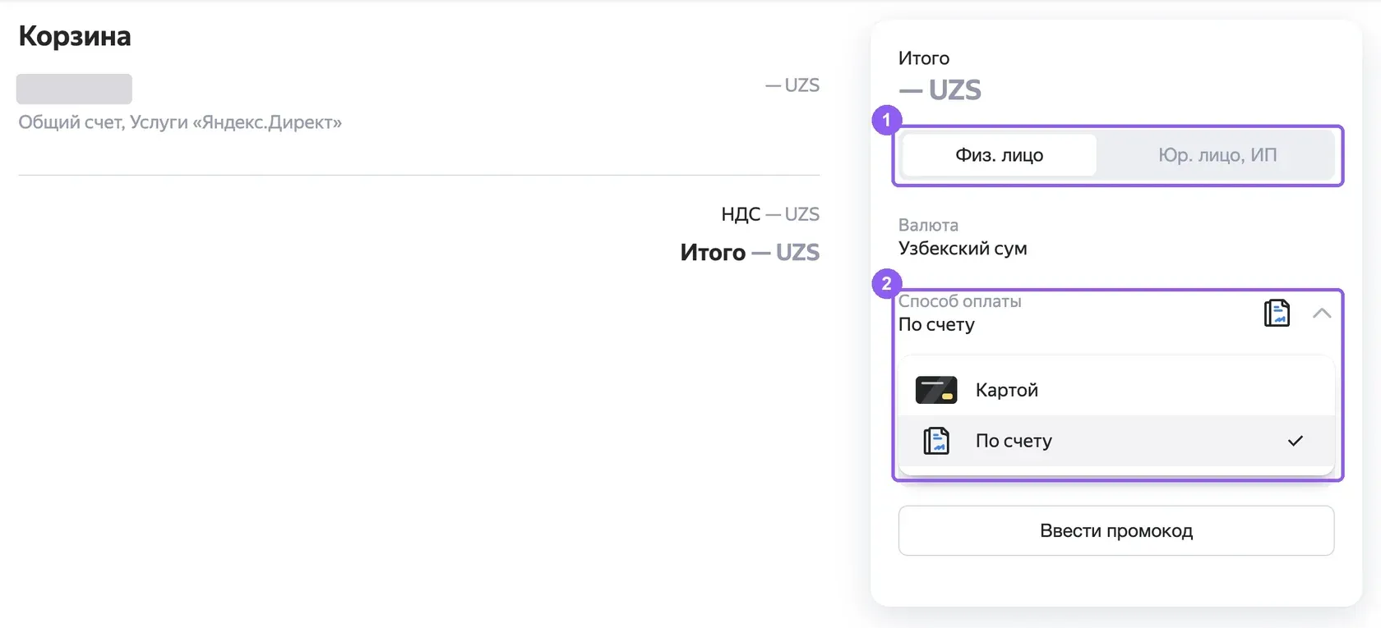Click the Узбекский сум currency value
The width and height of the screenshot is (1381, 628).
(963, 249)
